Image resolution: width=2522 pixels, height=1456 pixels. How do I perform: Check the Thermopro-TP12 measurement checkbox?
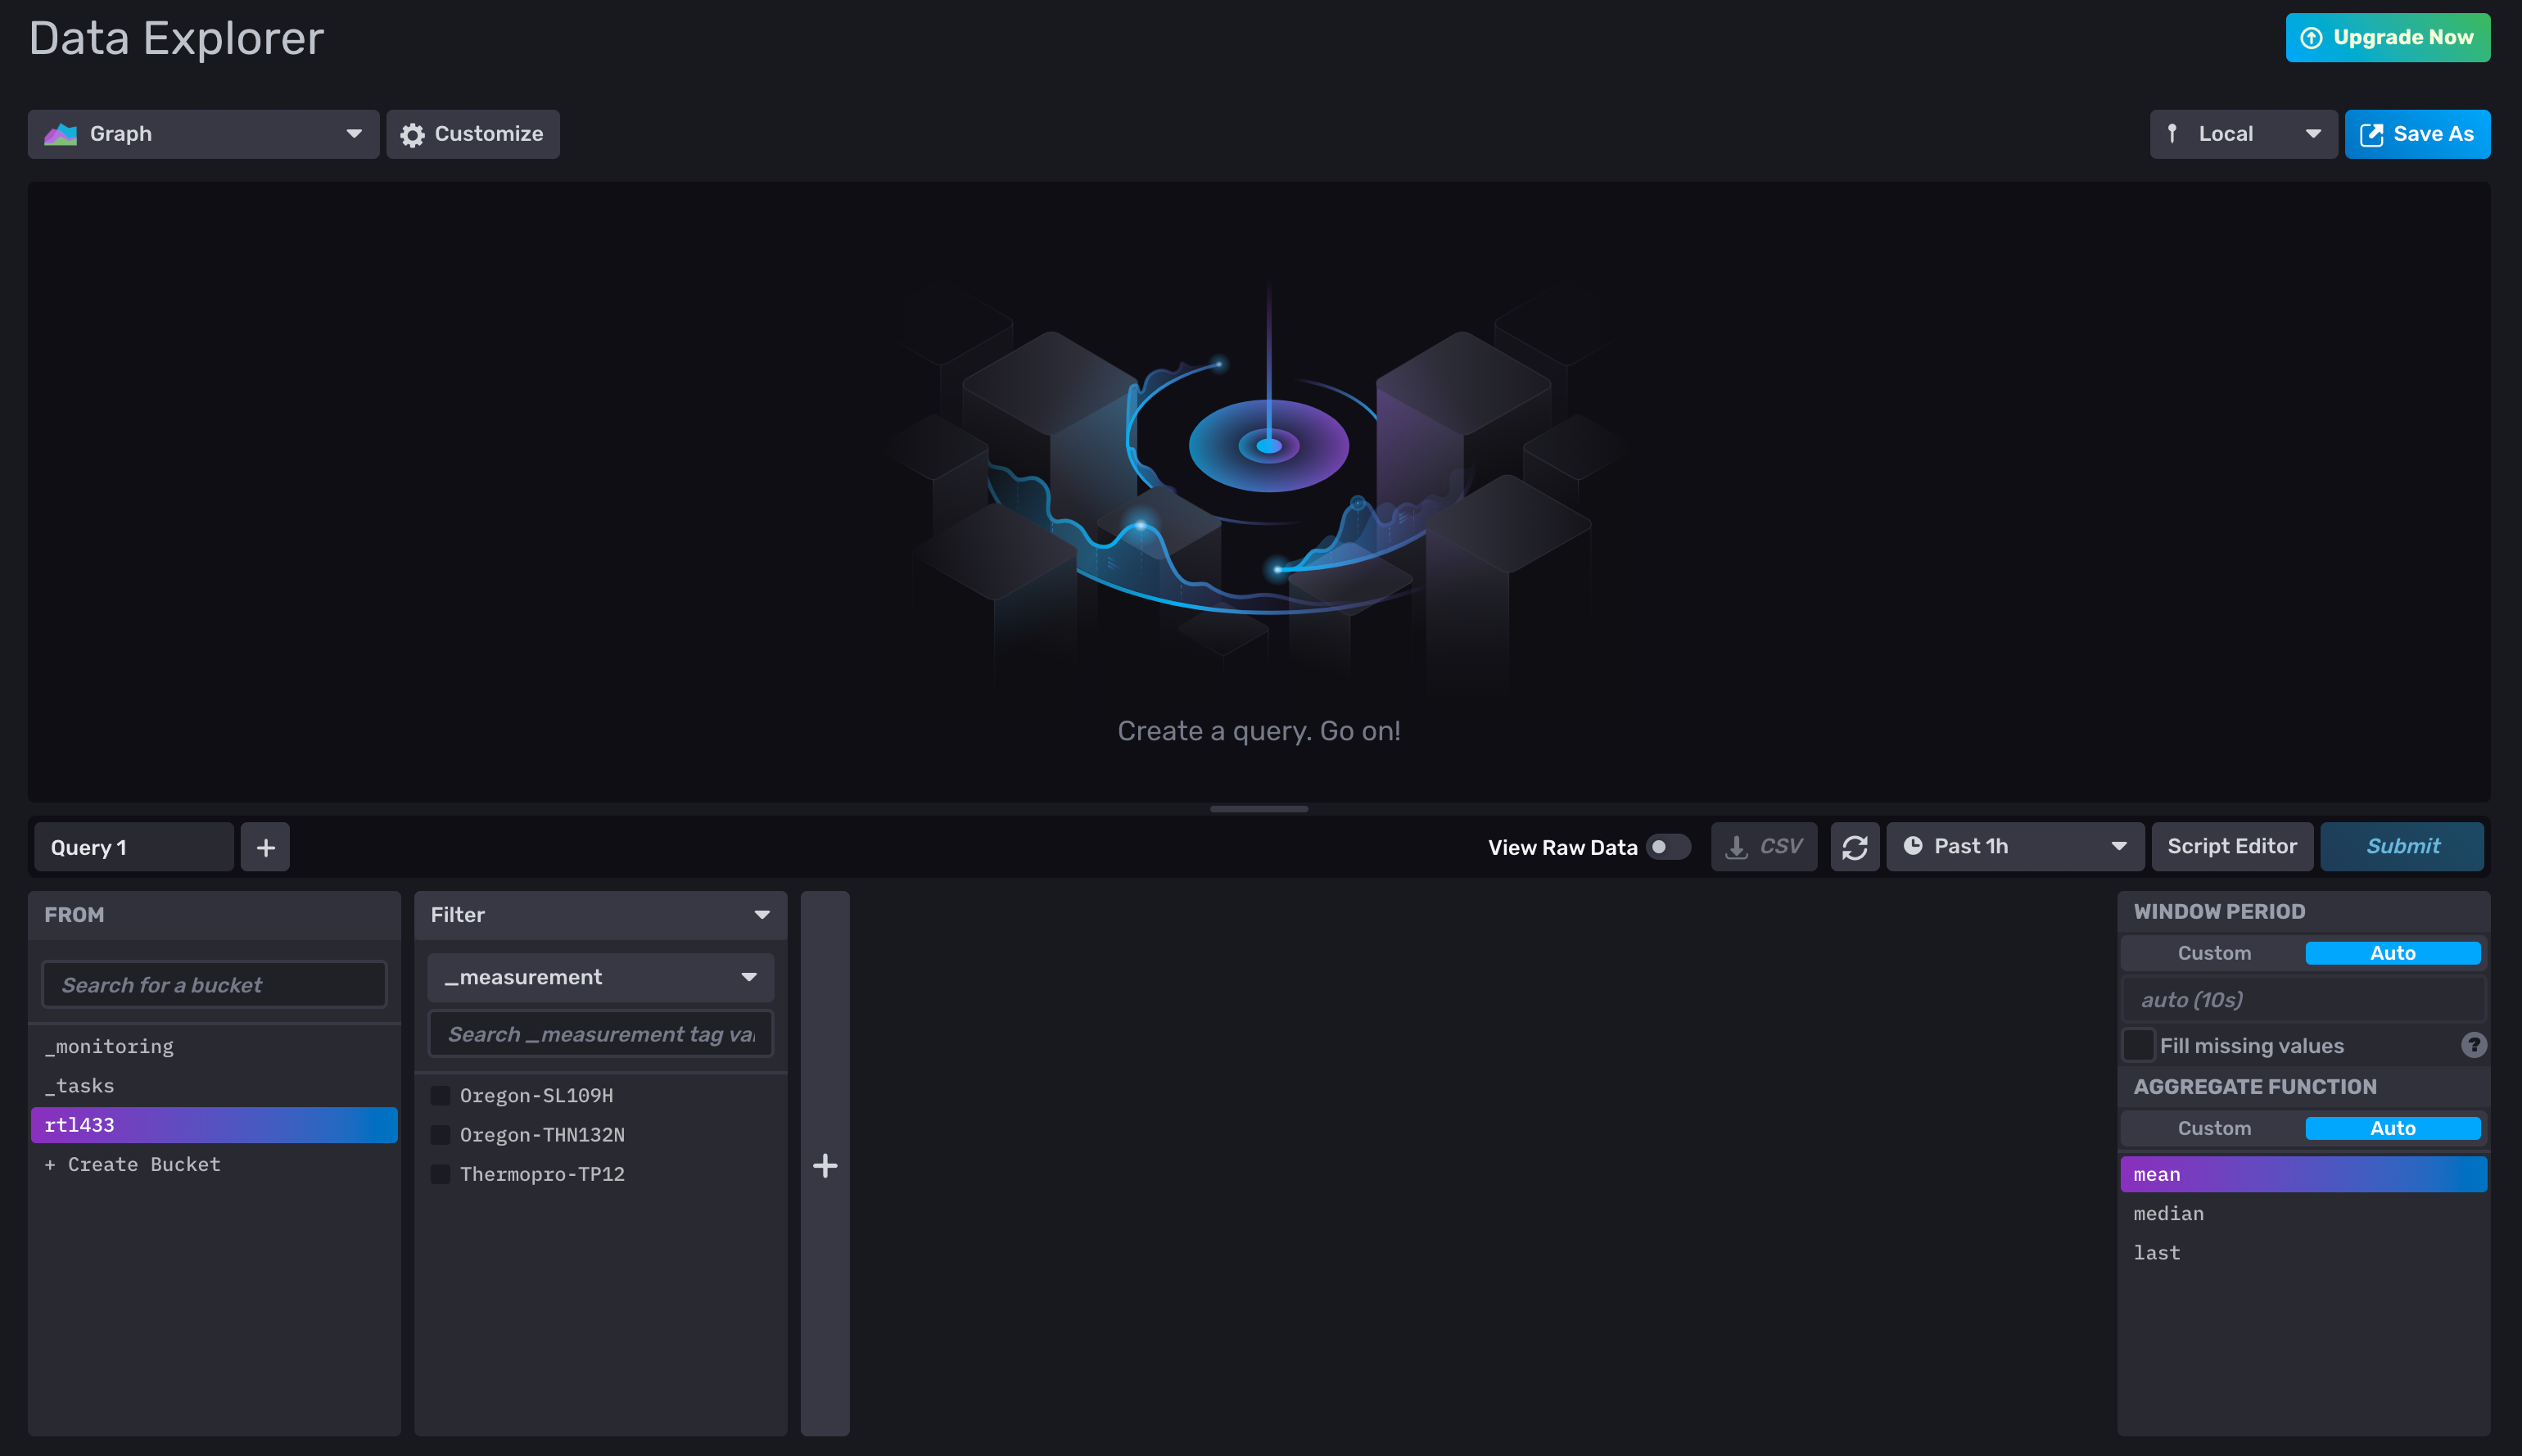440,1174
